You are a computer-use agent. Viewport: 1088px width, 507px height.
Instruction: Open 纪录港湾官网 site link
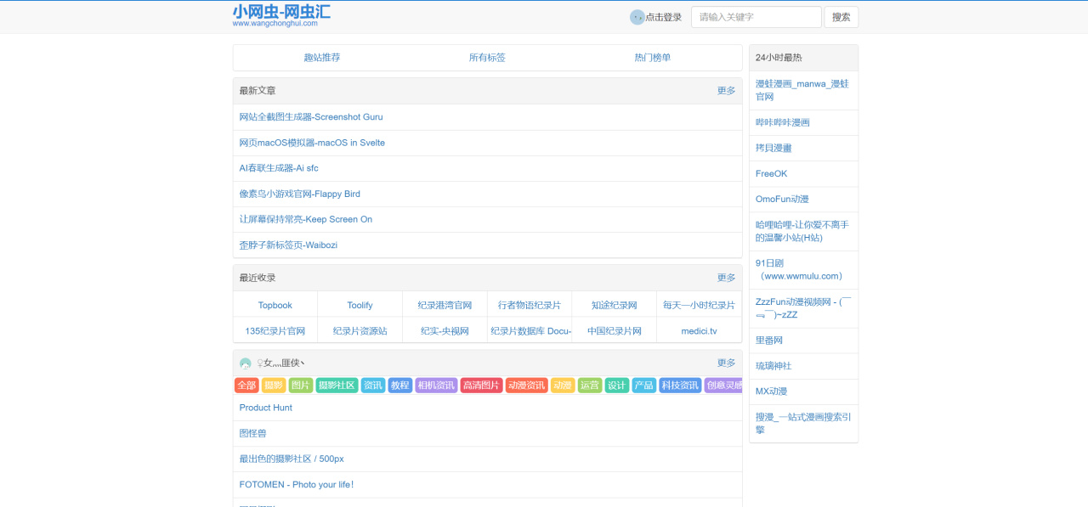point(445,305)
